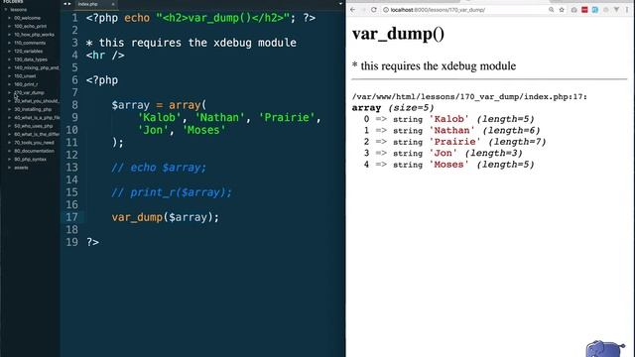Click the 'Prairie' output row in browser
The image size is (635, 357).
pyautogui.click(x=454, y=142)
